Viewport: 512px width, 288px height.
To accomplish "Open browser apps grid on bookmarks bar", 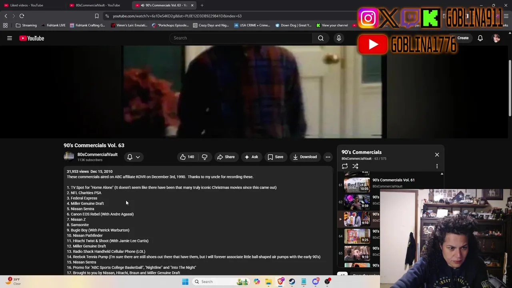I will tap(5, 25).
